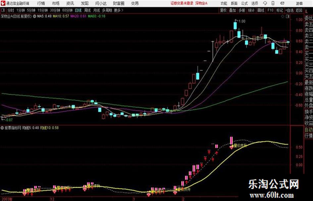Click the 统计 toolbar button
The height and width of the screenshot is (201, 313).
coord(251,10)
